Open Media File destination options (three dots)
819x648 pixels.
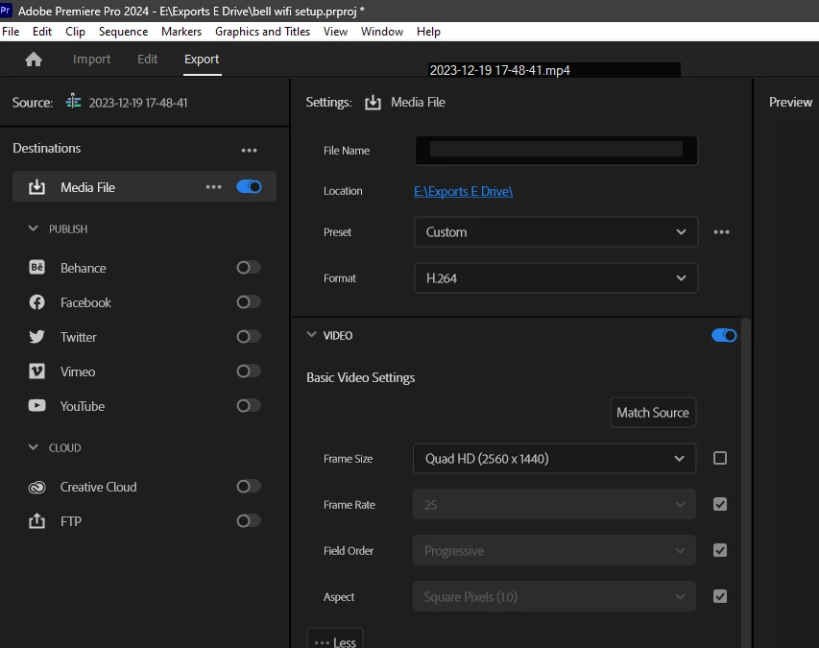point(213,186)
